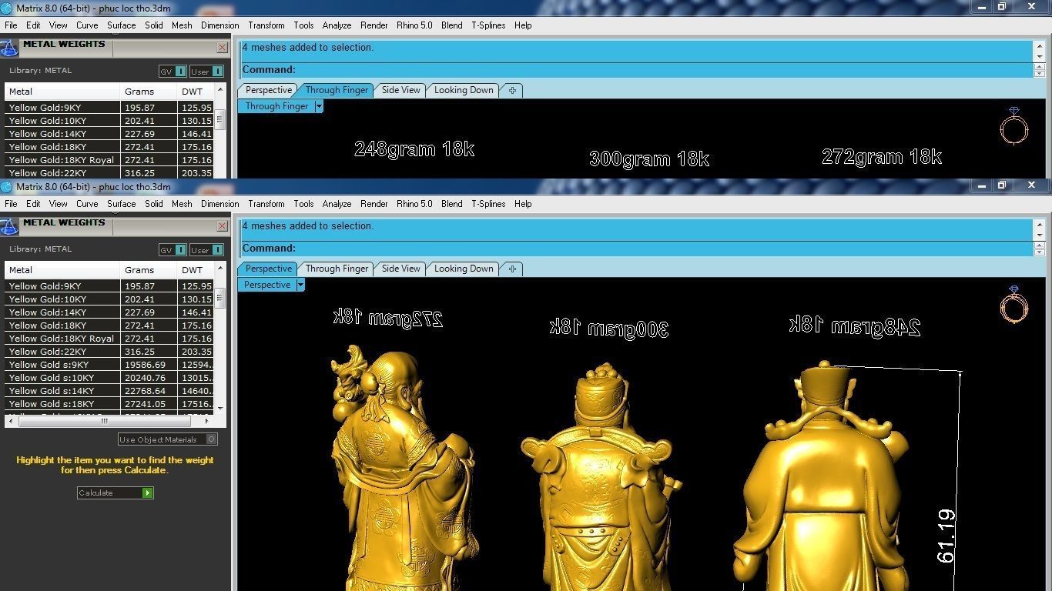Switch to Perspective tab in upper window

(x=269, y=90)
